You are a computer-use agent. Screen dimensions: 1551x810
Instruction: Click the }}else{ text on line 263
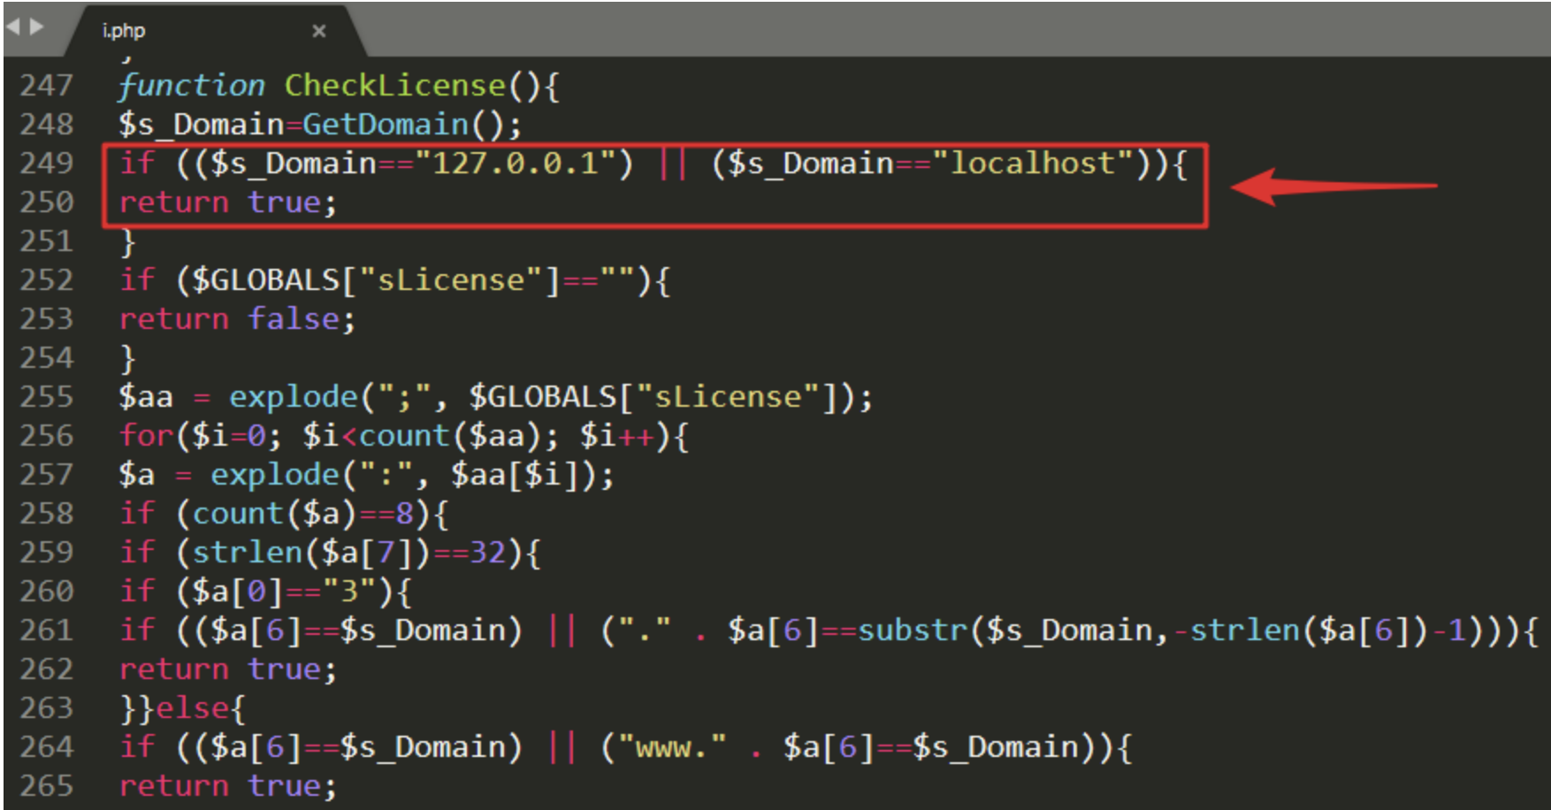[x=182, y=708]
